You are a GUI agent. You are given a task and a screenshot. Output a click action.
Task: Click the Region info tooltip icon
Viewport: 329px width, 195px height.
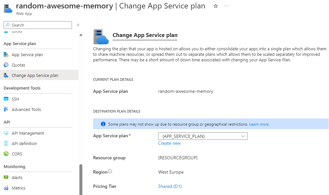pyautogui.click(x=110, y=171)
